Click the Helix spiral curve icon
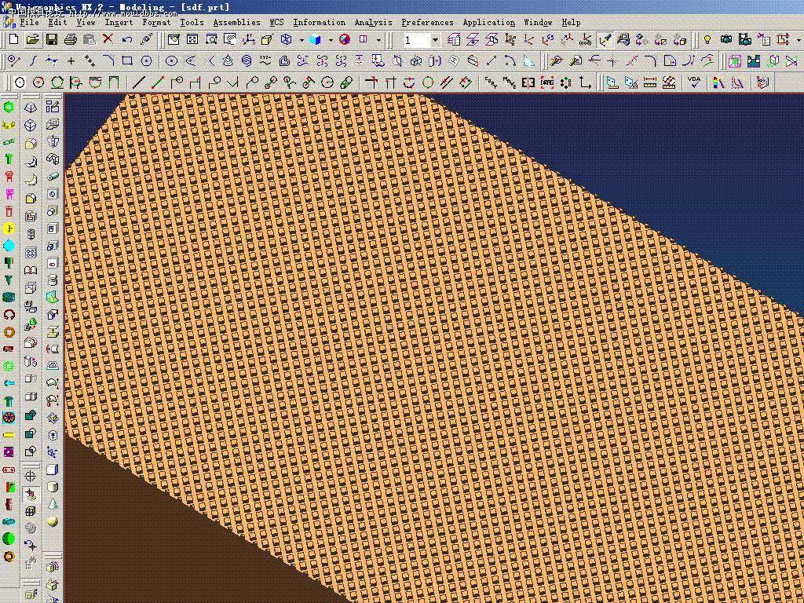This screenshot has width=804, height=603. tap(247, 61)
